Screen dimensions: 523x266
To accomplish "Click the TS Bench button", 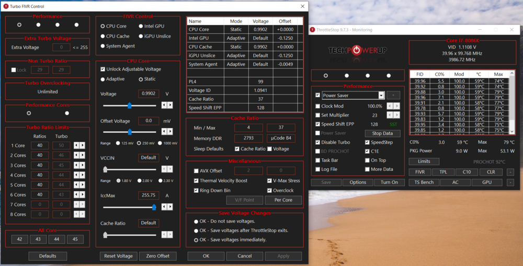I will tap(424, 182).
